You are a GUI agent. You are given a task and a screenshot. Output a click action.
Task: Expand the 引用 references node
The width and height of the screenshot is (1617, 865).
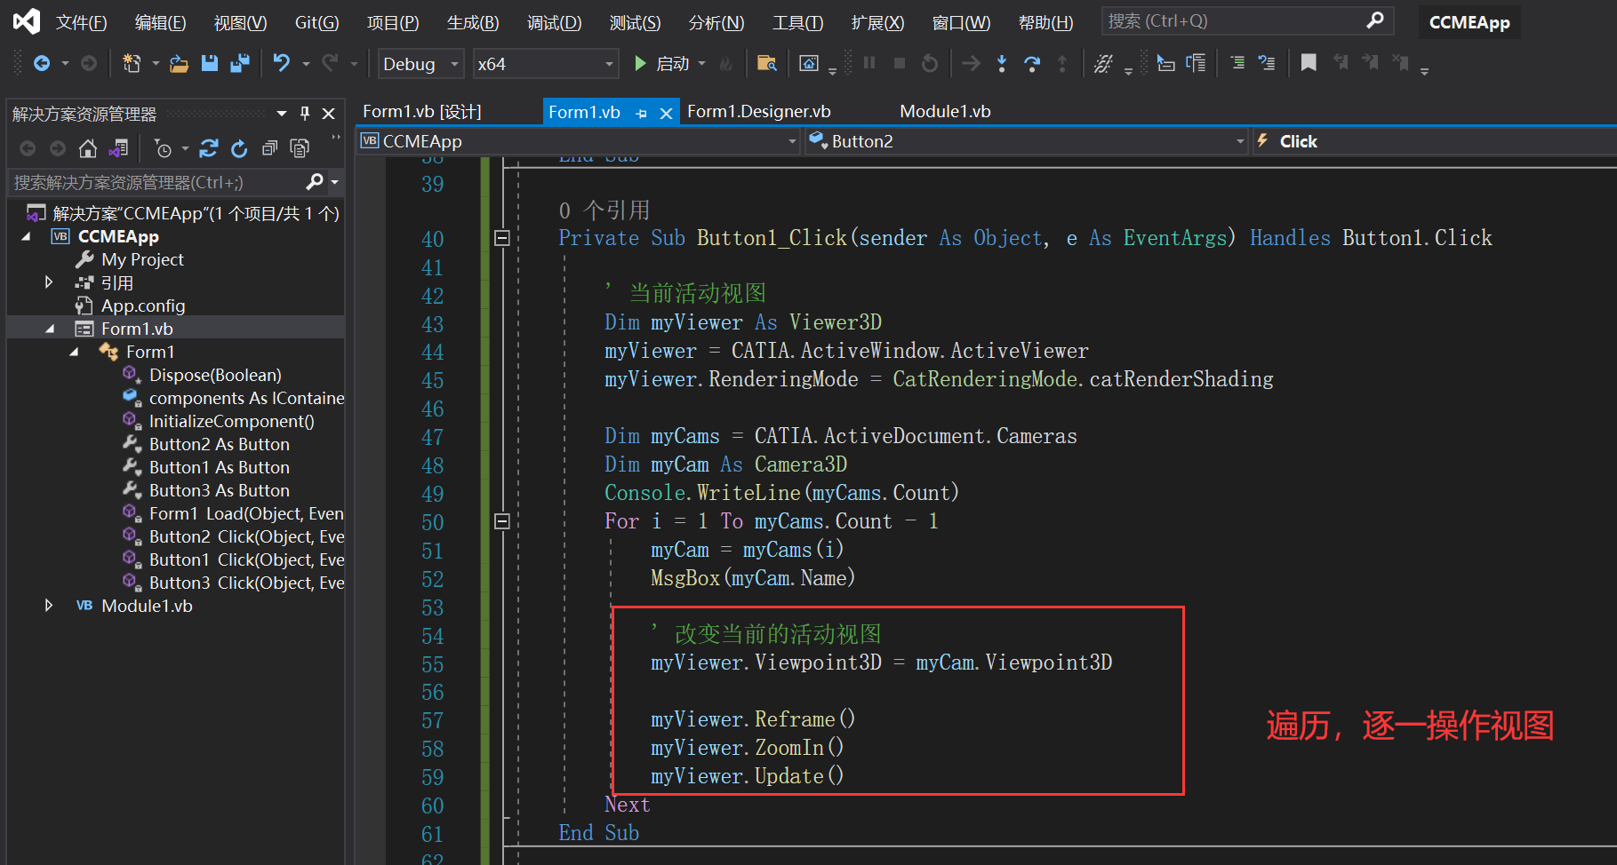pos(50,282)
